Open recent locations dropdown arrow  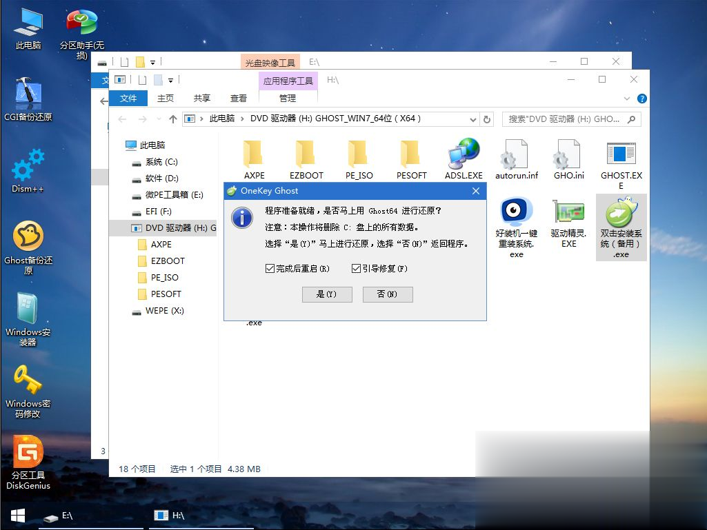click(159, 119)
